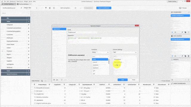Open the Data Source menu

(20, 1)
